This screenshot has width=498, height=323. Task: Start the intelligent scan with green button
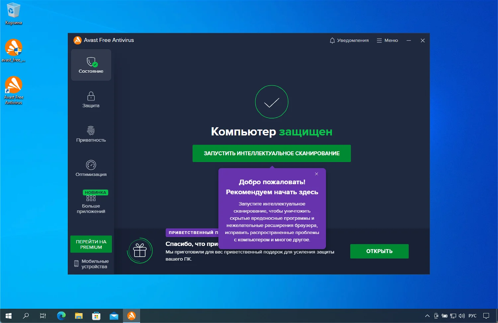point(271,153)
